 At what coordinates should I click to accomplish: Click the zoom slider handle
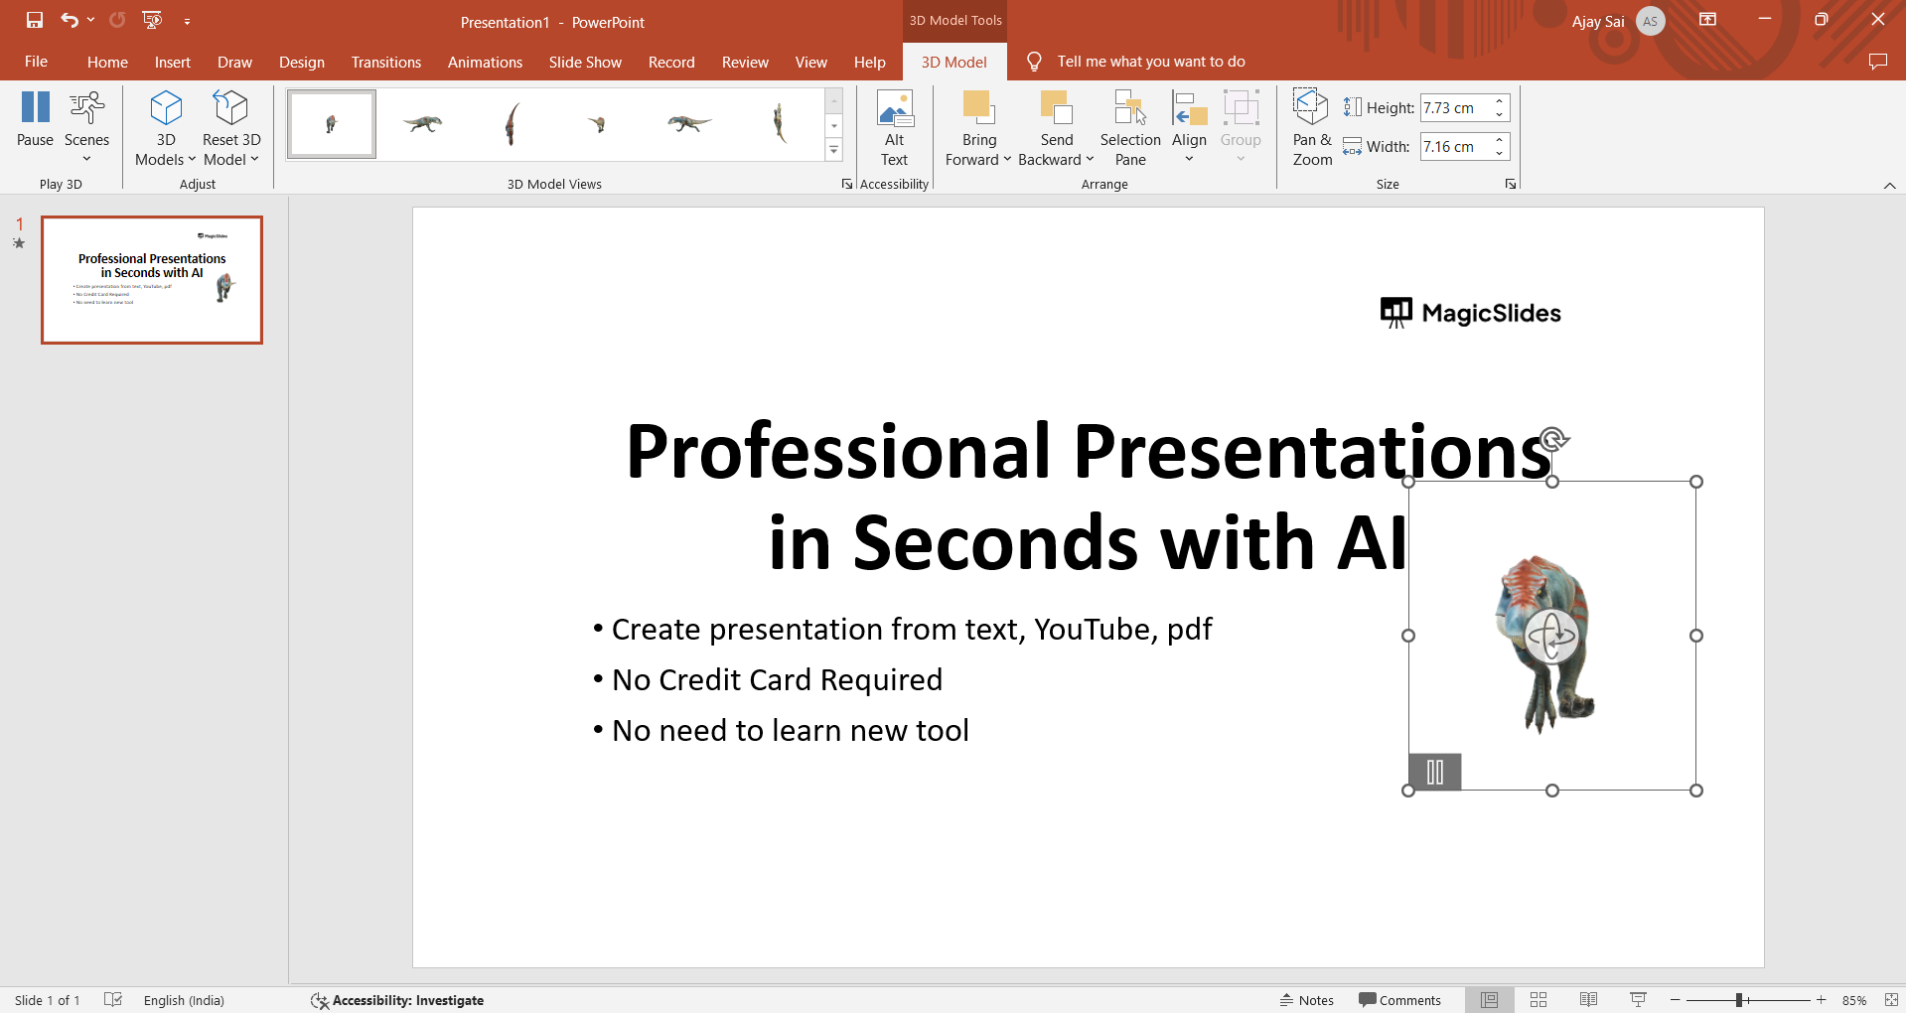pos(1739,1000)
